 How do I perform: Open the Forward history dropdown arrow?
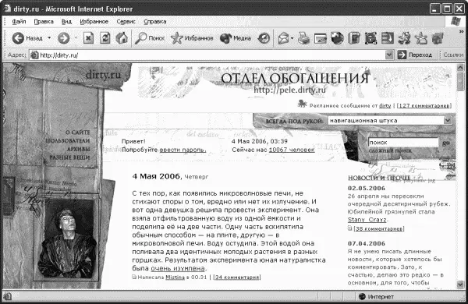(76, 38)
